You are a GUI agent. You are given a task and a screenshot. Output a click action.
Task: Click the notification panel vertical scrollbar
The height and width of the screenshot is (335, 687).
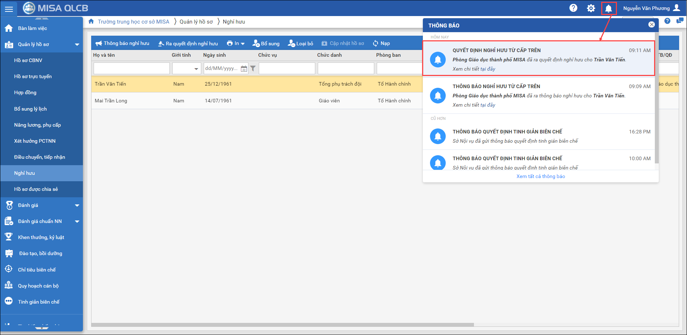pyautogui.click(x=657, y=100)
